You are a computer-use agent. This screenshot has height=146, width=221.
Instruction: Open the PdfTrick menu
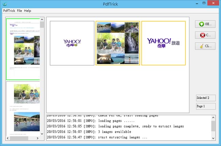9,11
